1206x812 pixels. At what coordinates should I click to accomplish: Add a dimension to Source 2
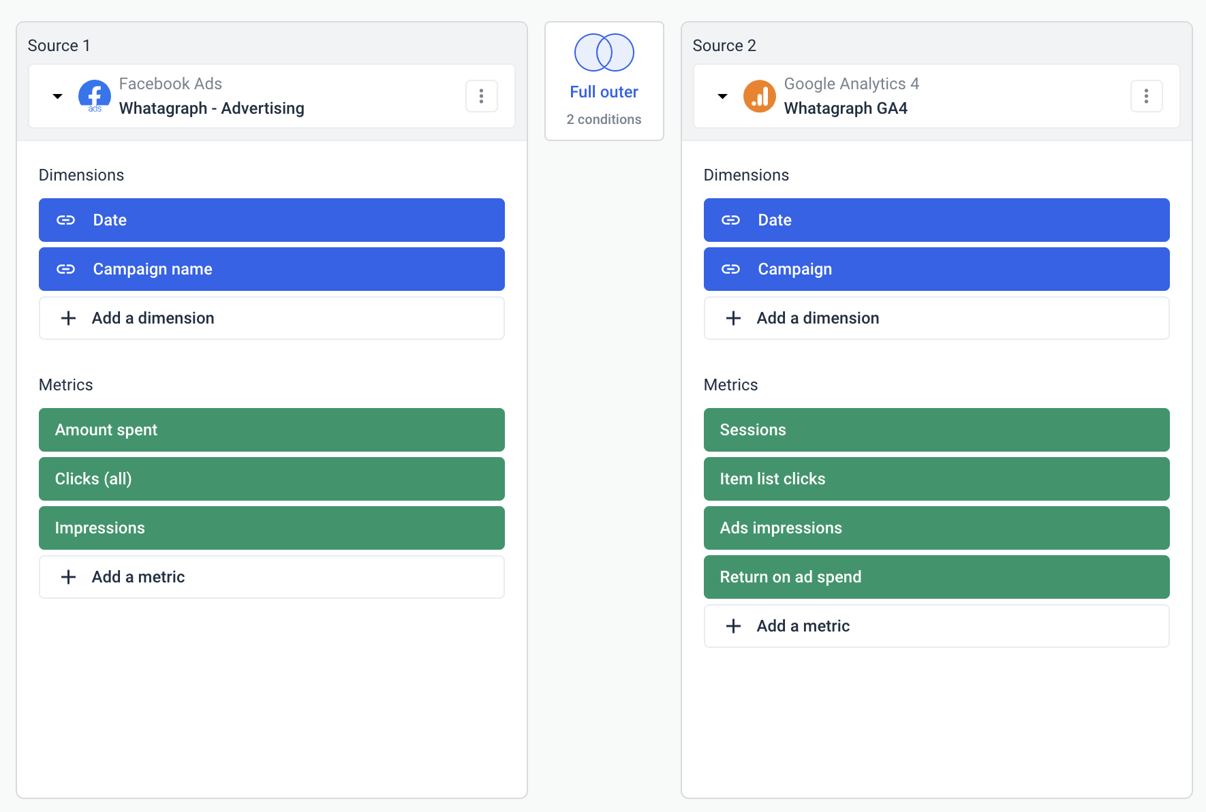pos(936,318)
